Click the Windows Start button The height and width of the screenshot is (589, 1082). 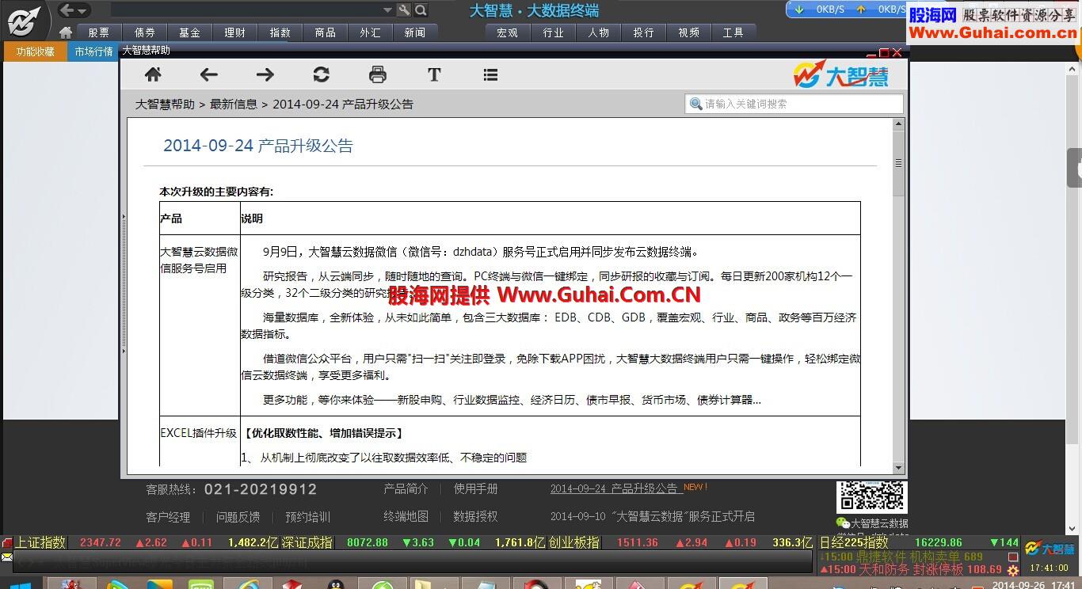[x=20, y=584]
